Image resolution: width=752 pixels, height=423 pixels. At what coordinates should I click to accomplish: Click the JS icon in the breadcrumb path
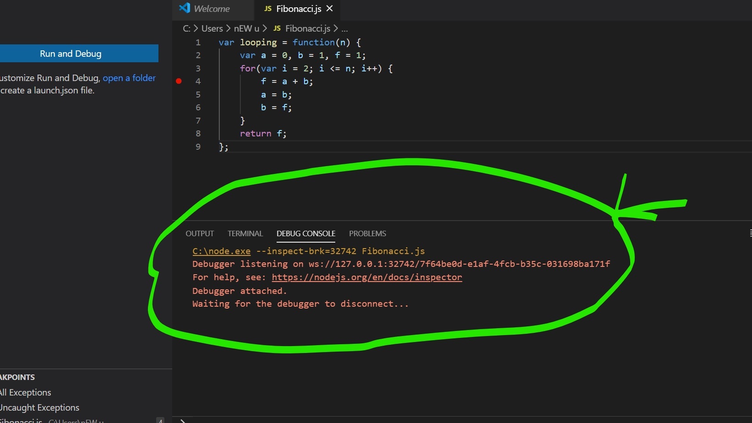277,28
